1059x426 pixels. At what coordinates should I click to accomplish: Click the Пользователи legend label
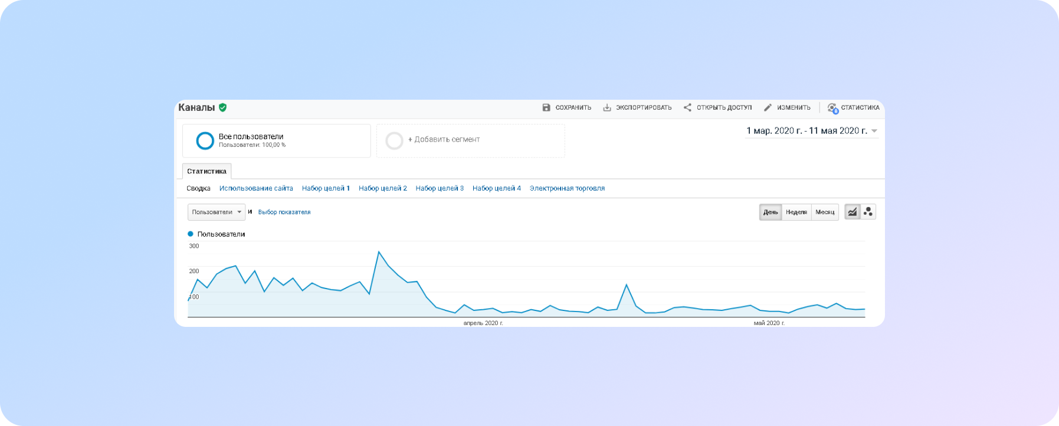tap(221, 234)
